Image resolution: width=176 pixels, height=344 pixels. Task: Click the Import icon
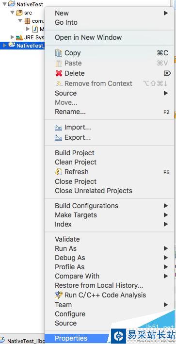59,128
